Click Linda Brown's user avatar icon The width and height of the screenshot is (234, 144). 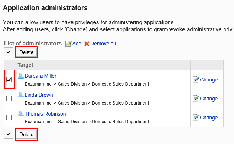pyautogui.click(x=21, y=95)
